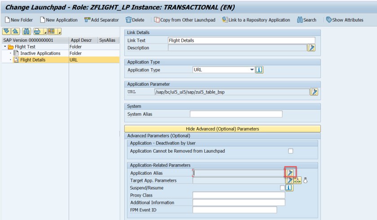This screenshot has width=377, height=220.
Task: Select the Flight Test folder row
Action: pyautogui.click(x=60, y=47)
